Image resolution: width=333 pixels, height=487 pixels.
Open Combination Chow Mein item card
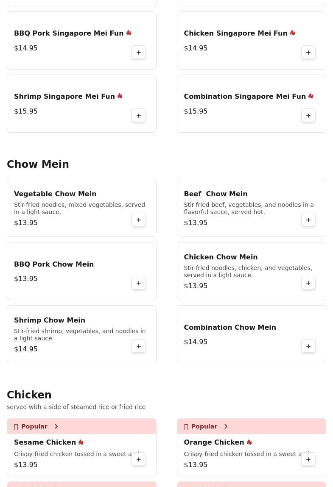point(252,334)
